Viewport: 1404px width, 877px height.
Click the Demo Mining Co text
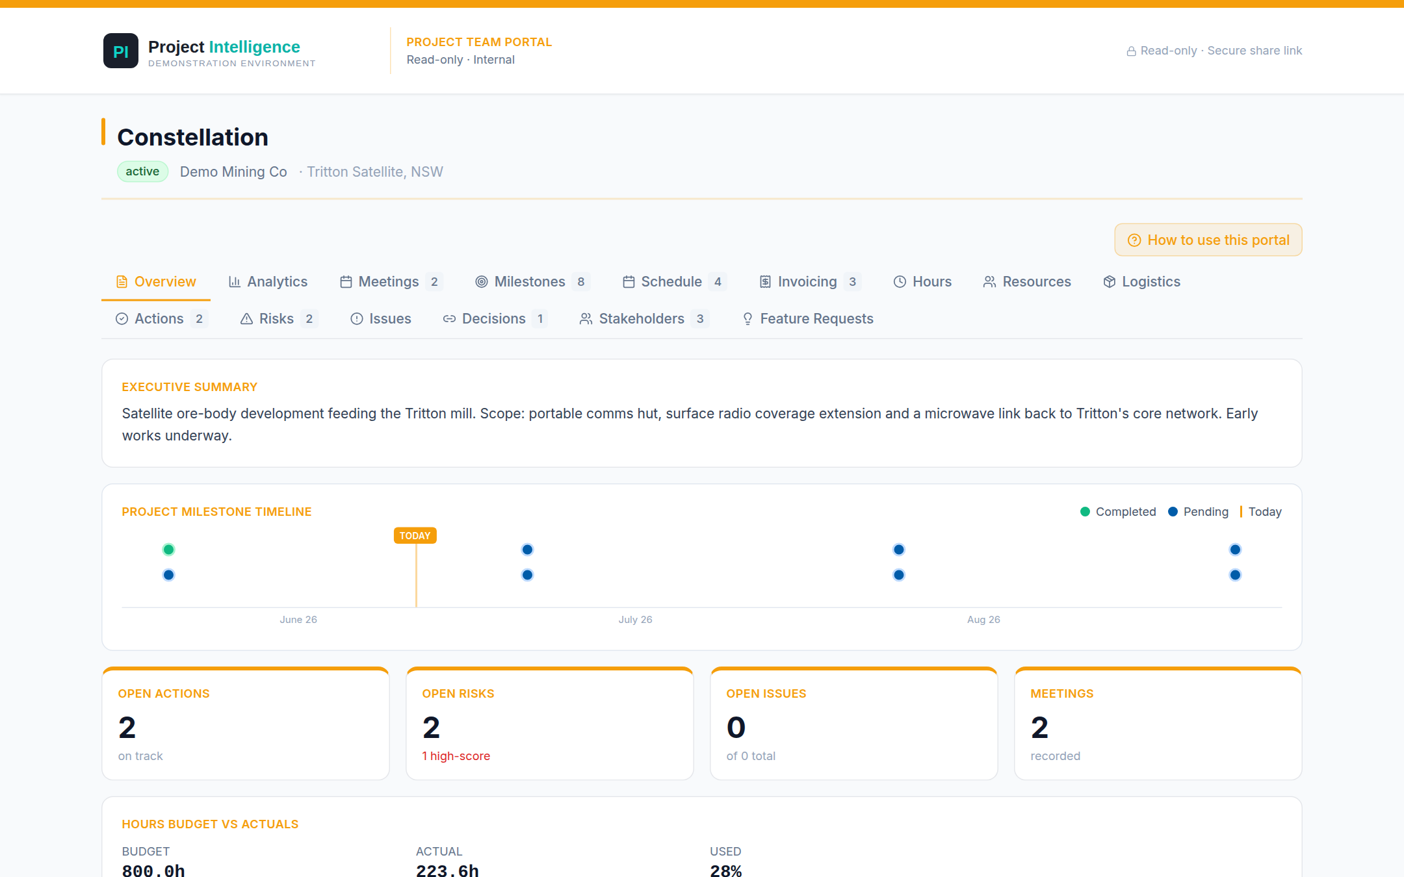click(x=233, y=172)
